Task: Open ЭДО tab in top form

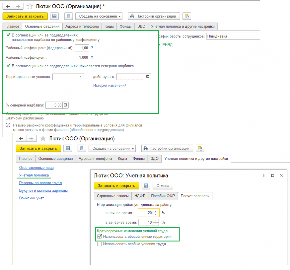Action: click(x=141, y=26)
